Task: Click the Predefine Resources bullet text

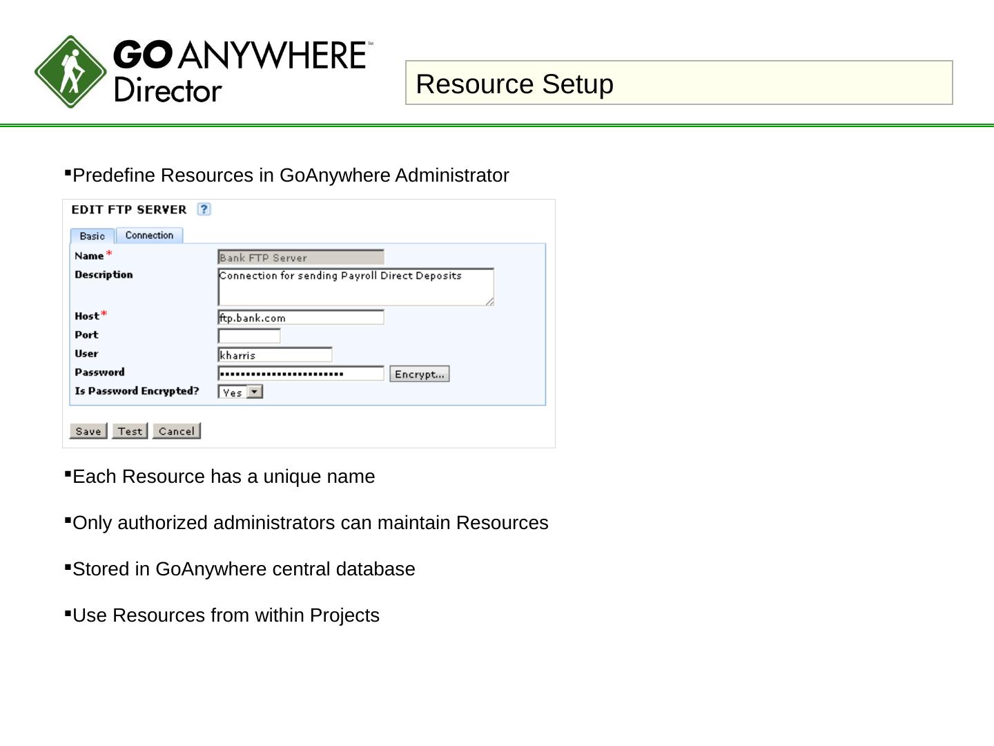Action: [x=291, y=175]
